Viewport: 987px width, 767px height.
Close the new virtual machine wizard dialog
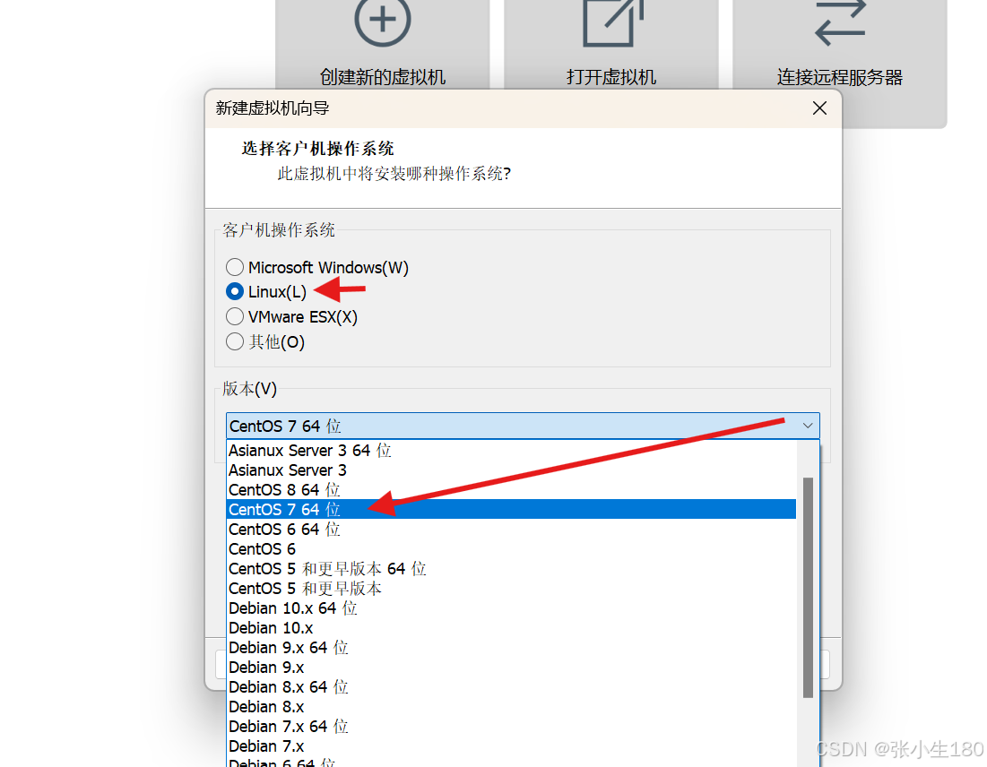tap(819, 108)
